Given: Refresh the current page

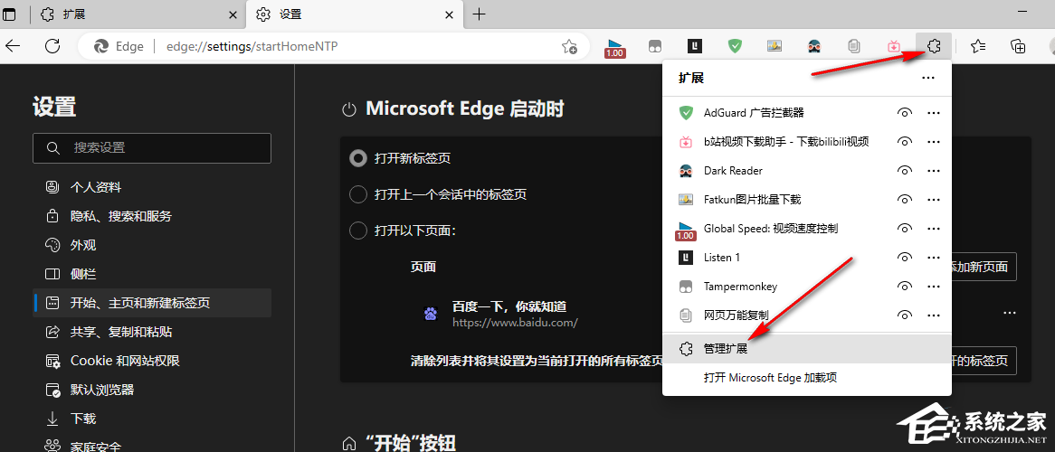Looking at the screenshot, I should 52,46.
